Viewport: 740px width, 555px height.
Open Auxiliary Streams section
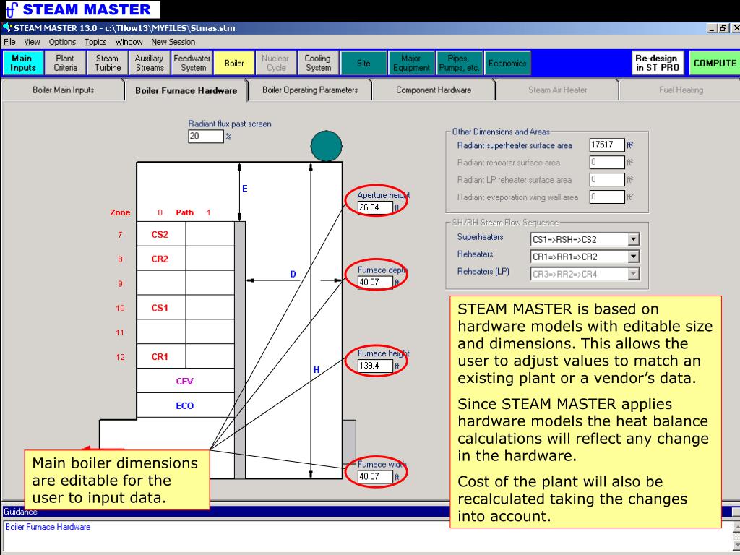click(x=150, y=63)
